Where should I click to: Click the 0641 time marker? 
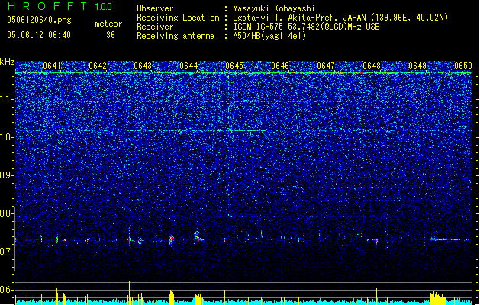tap(52, 66)
